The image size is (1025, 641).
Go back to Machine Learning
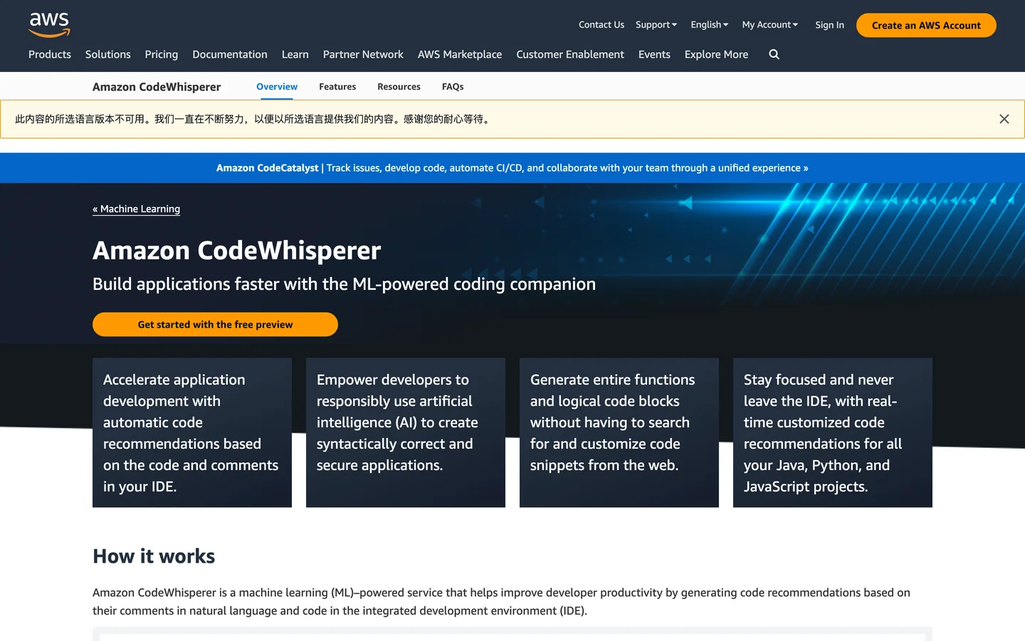coord(136,209)
